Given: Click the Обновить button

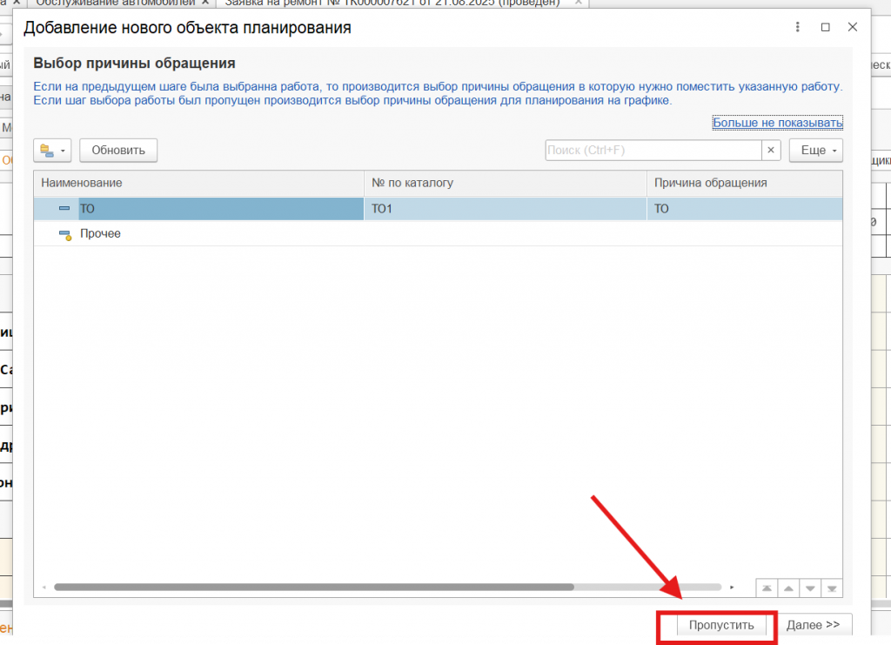Looking at the screenshot, I should point(118,151).
